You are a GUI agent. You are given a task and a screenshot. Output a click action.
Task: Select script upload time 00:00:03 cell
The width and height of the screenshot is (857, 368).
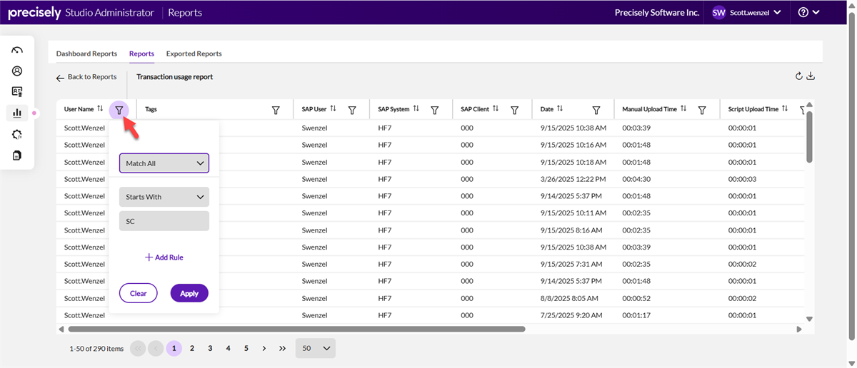tap(742, 179)
